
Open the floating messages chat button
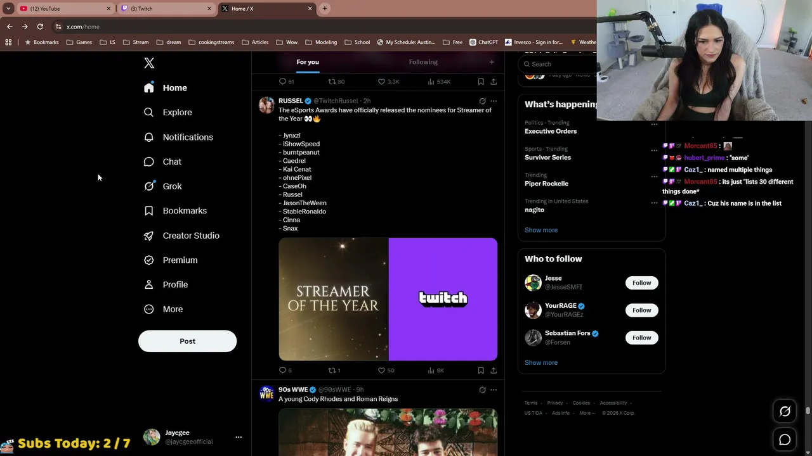pos(785,440)
